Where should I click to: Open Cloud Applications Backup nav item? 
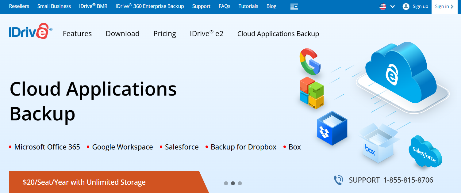[278, 34]
